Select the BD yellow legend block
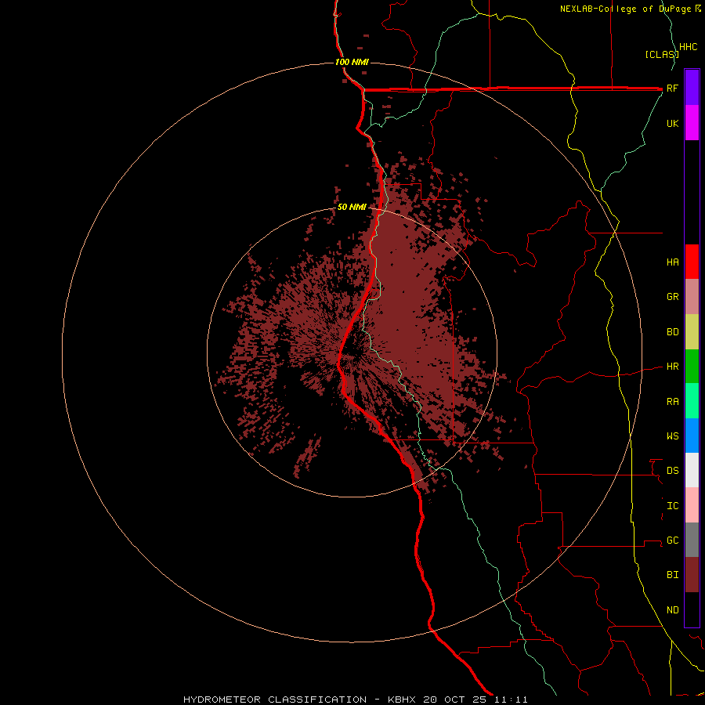Viewport: 705px width, 705px height. [x=692, y=332]
